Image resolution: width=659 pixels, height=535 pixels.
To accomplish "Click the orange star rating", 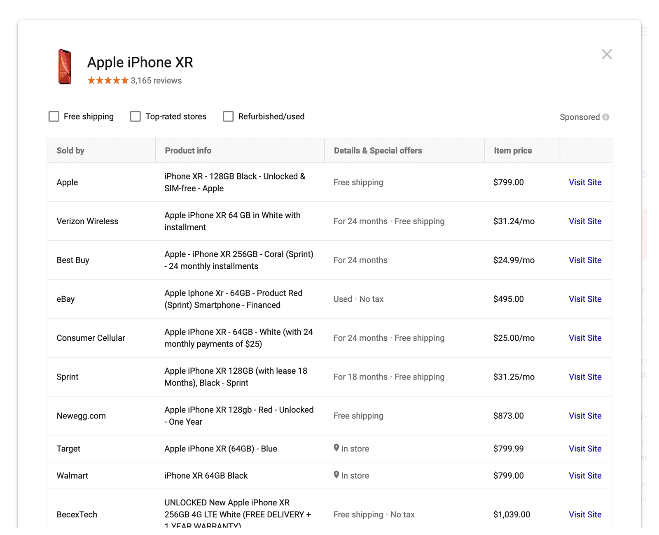I will (108, 81).
